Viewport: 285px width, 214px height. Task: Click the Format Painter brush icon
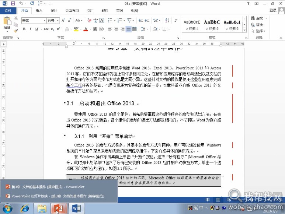click(x=16, y=31)
